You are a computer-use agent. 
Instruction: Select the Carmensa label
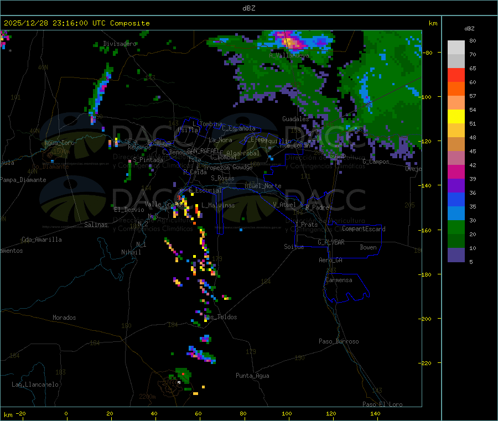(339, 280)
